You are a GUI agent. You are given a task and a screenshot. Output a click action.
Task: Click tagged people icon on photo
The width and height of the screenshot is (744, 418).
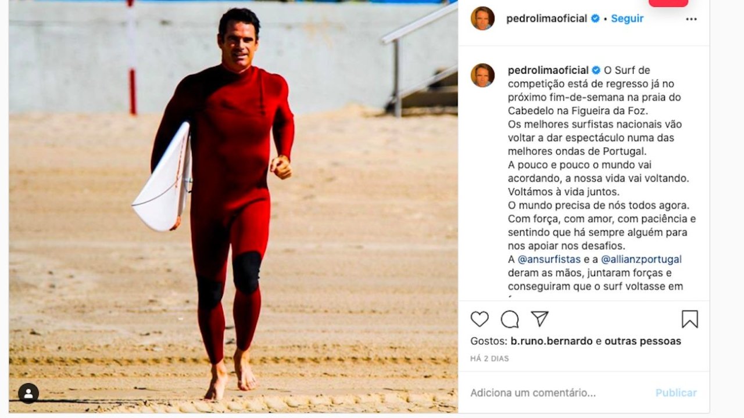coord(28,393)
